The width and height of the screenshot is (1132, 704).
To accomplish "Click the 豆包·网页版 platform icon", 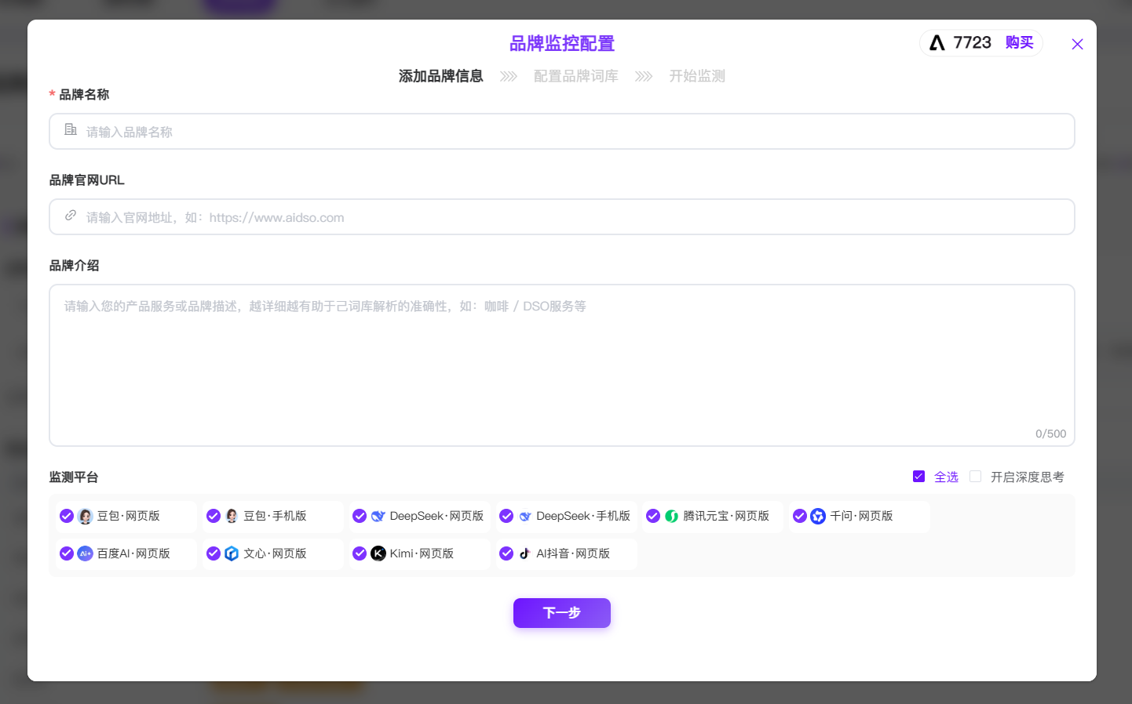I will pos(86,516).
